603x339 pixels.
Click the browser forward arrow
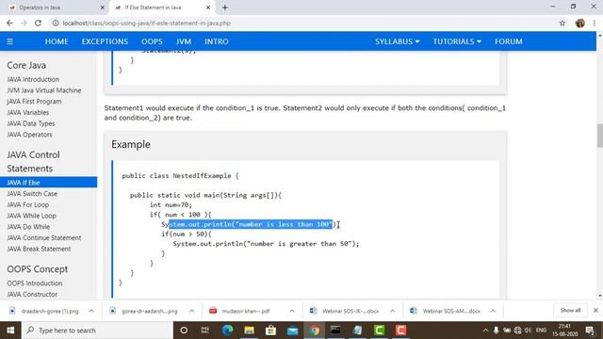coord(24,23)
